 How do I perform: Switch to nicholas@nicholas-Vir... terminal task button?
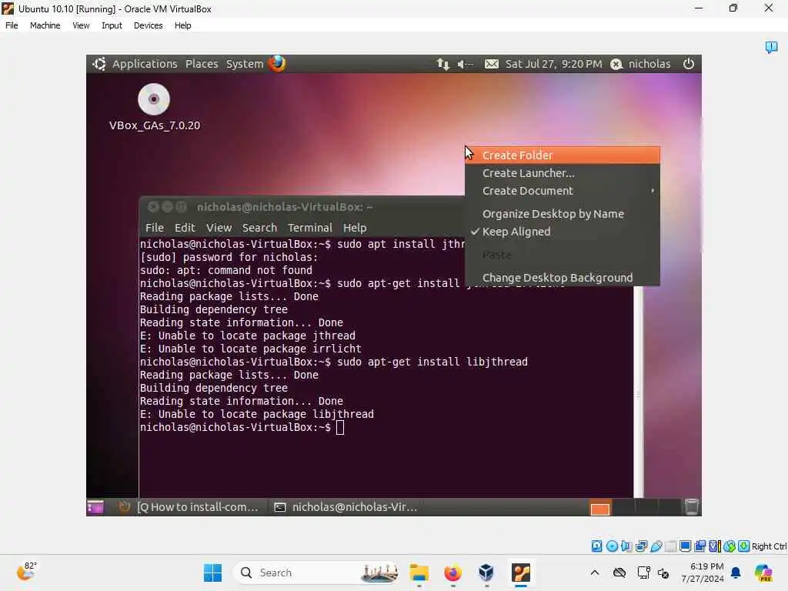[x=346, y=507]
